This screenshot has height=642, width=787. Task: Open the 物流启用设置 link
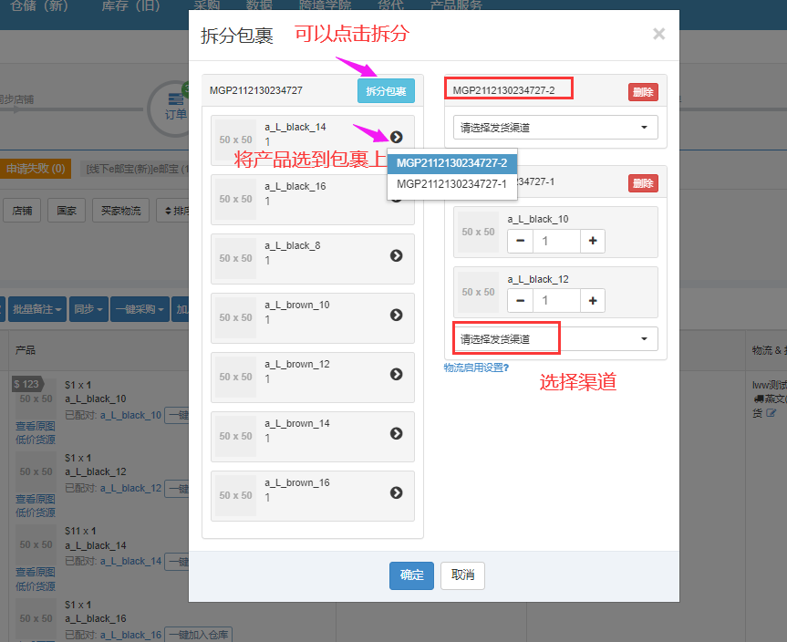pyautogui.click(x=476, y=368)
